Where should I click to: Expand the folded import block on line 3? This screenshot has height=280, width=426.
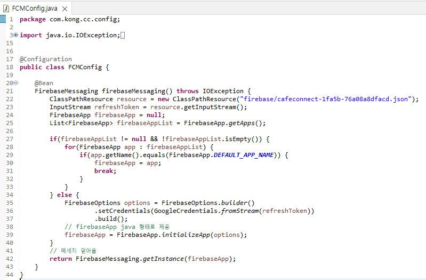[x=16, y=35]
